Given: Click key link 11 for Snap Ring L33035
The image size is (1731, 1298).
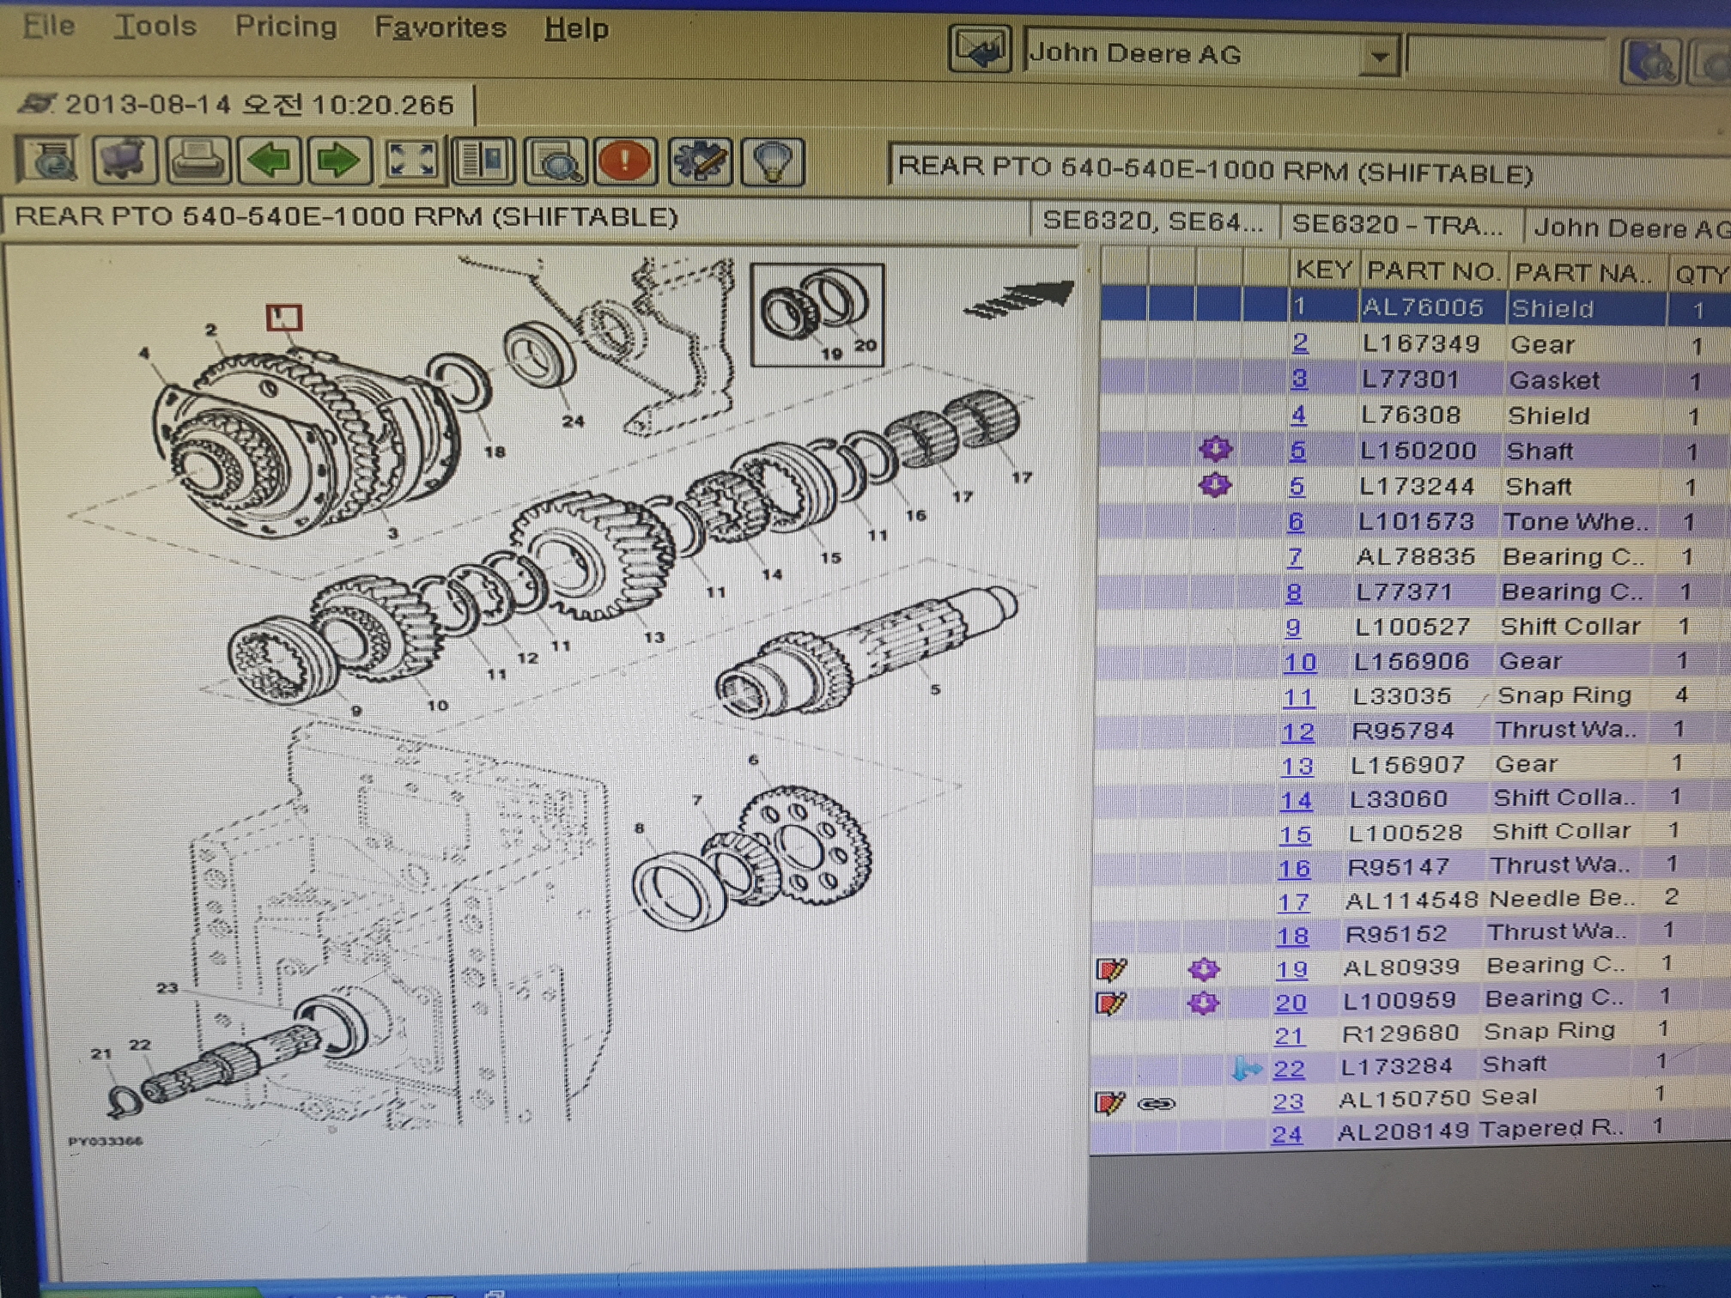Looking at the screenshot, I should [1298, 697].
